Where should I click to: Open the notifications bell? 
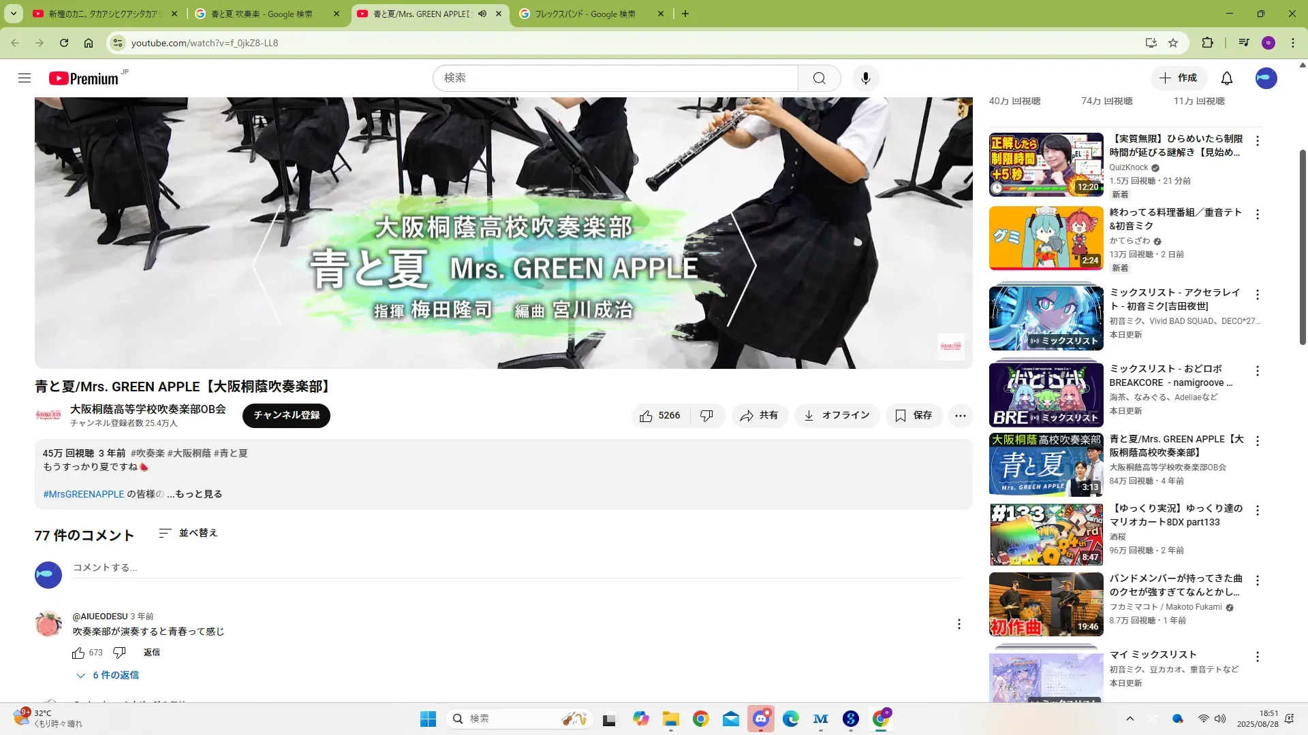[1226, 78]
